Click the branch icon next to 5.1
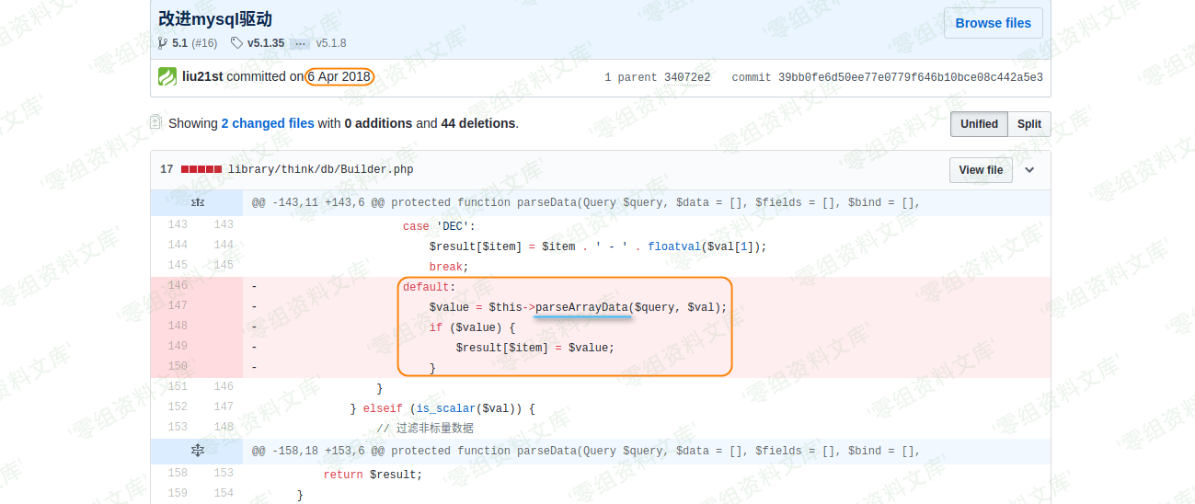The width and height of the screenshot is (1195, 504). click(163, 43)
